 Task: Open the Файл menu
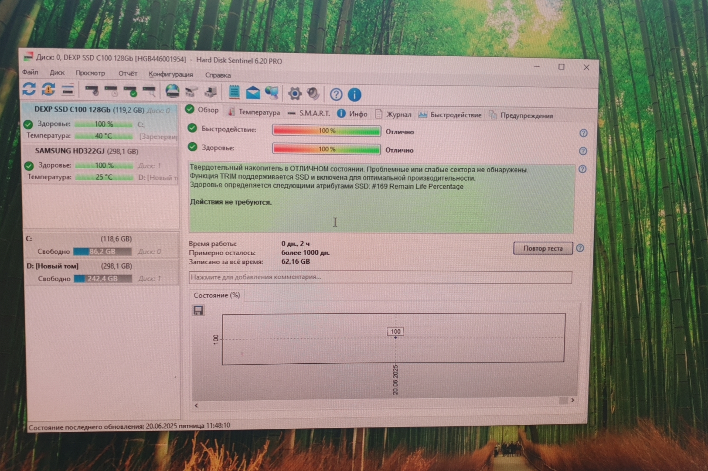click(x=30, y=72)
